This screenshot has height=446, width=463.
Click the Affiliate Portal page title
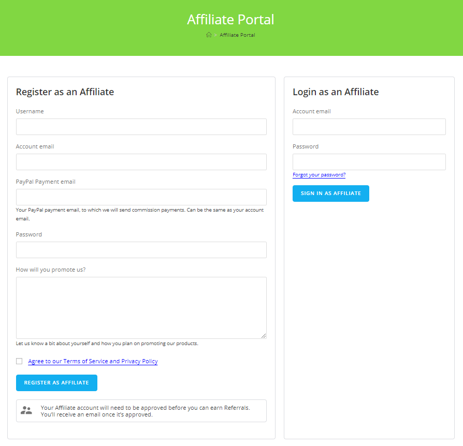coord(230,20)
